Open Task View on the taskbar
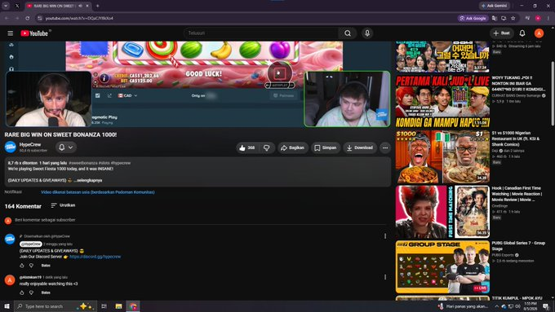This screenshot has height=312, width=555. point(104,306)
